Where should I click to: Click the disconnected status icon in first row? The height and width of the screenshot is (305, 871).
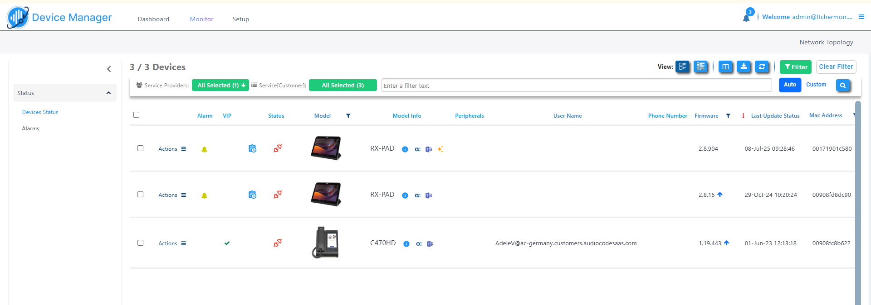click(x=278, y=148)
